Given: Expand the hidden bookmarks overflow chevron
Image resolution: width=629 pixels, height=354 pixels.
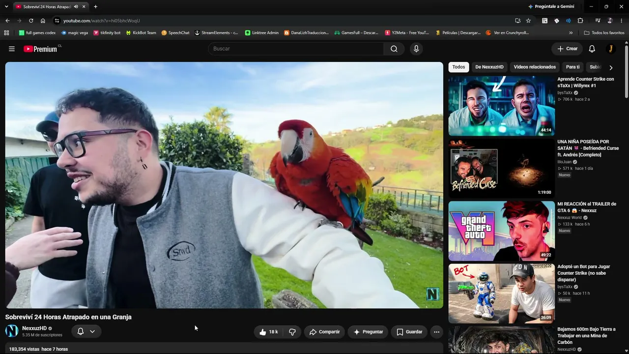Looking at the screenshot, I should (x=571, y=33).
